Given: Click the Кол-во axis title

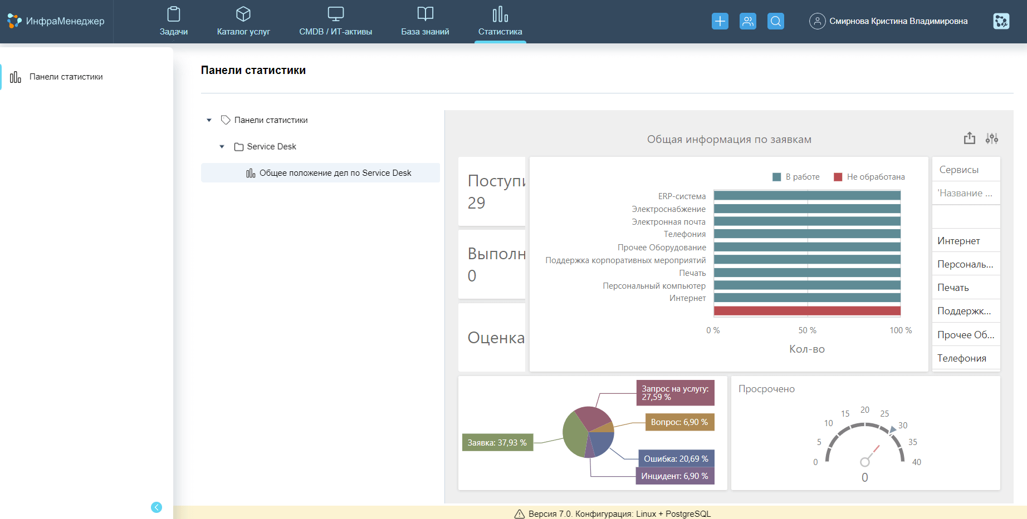Looking at the screenshot, I should tap(807, 349).
